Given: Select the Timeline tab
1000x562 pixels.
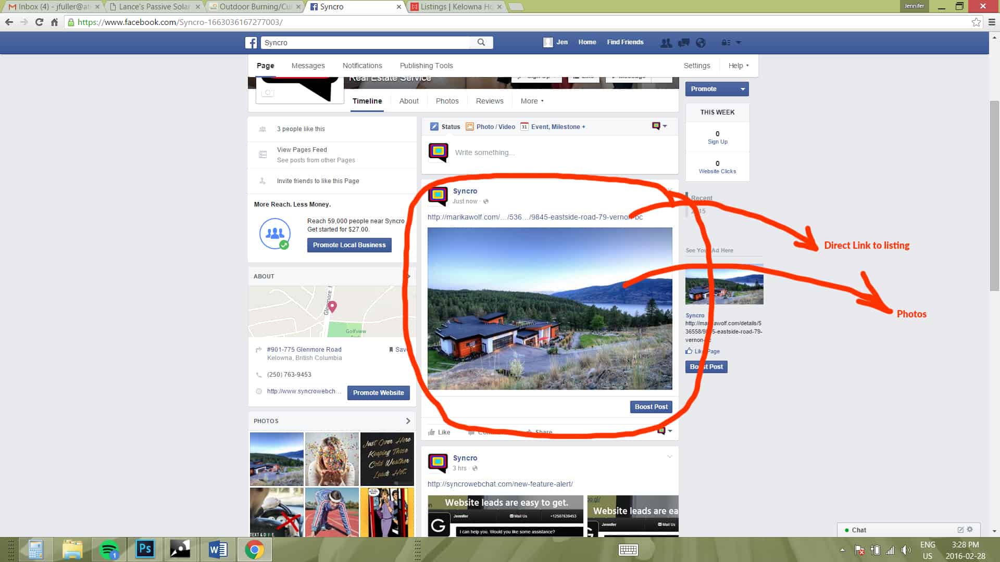Looking at the screenshot, I should click(x=367, y=101).
